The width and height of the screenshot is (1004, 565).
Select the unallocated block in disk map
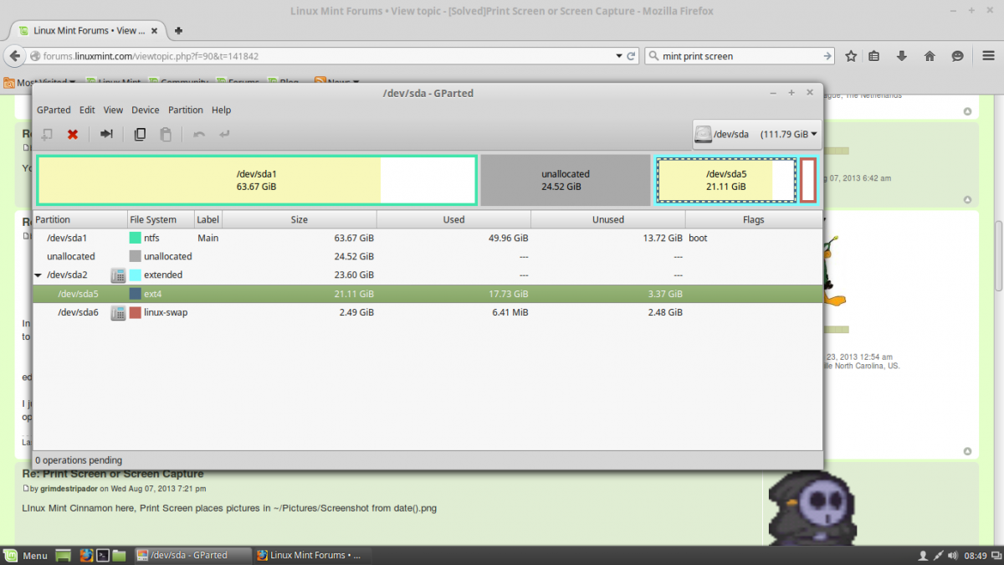566,180
